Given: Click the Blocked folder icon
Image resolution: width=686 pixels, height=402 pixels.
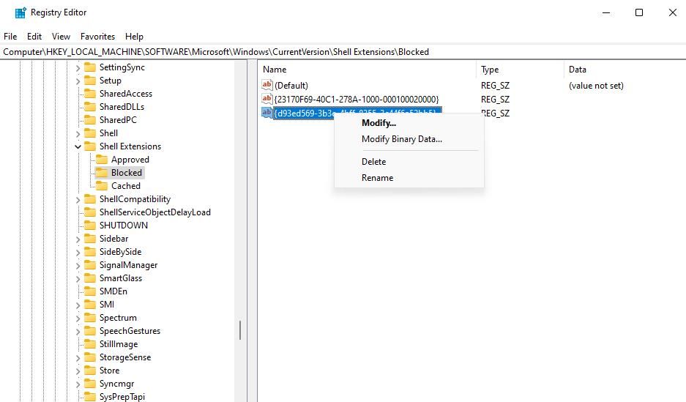Looking at the screenshot, I should [102, 172].
